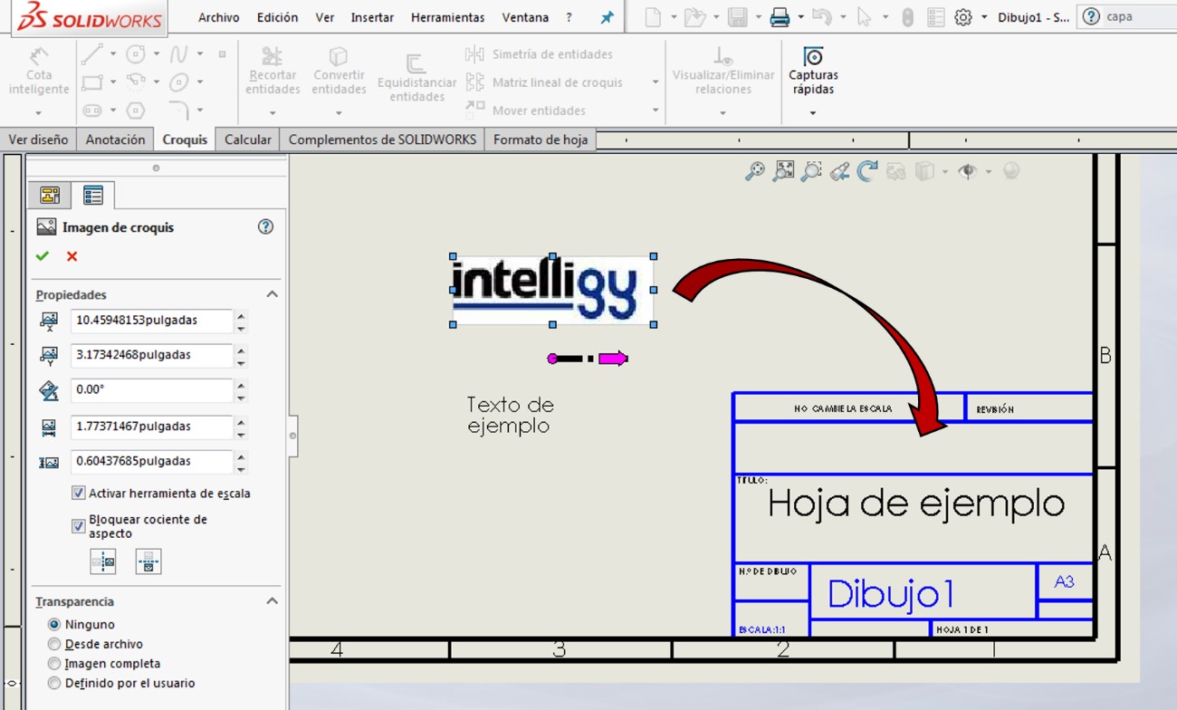The width and height of the screenshot is (1177, 710).
Task: Click the help question icon by search
Action: click(x=1091, y=16)
